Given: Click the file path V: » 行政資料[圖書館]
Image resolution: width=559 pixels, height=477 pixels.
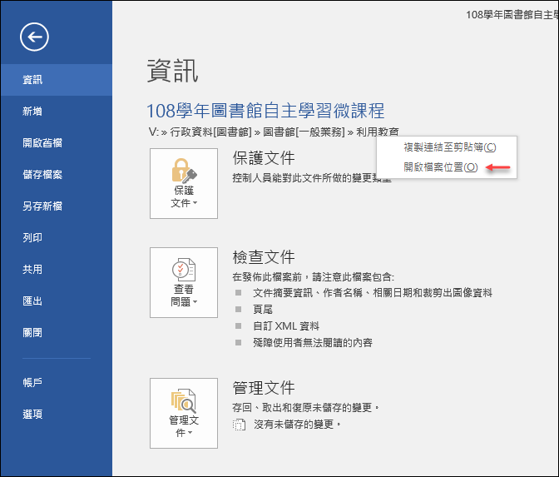Looking at the screenshot, I should (200, 132).
